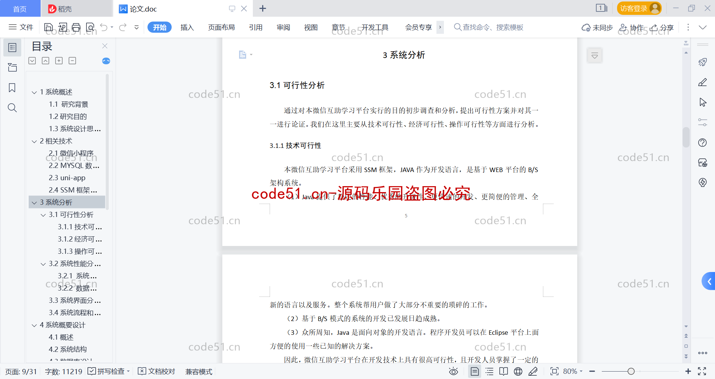Close the 论文.doc tab
The height and width of the screenshot is (379, 715).
coord(244,9)
